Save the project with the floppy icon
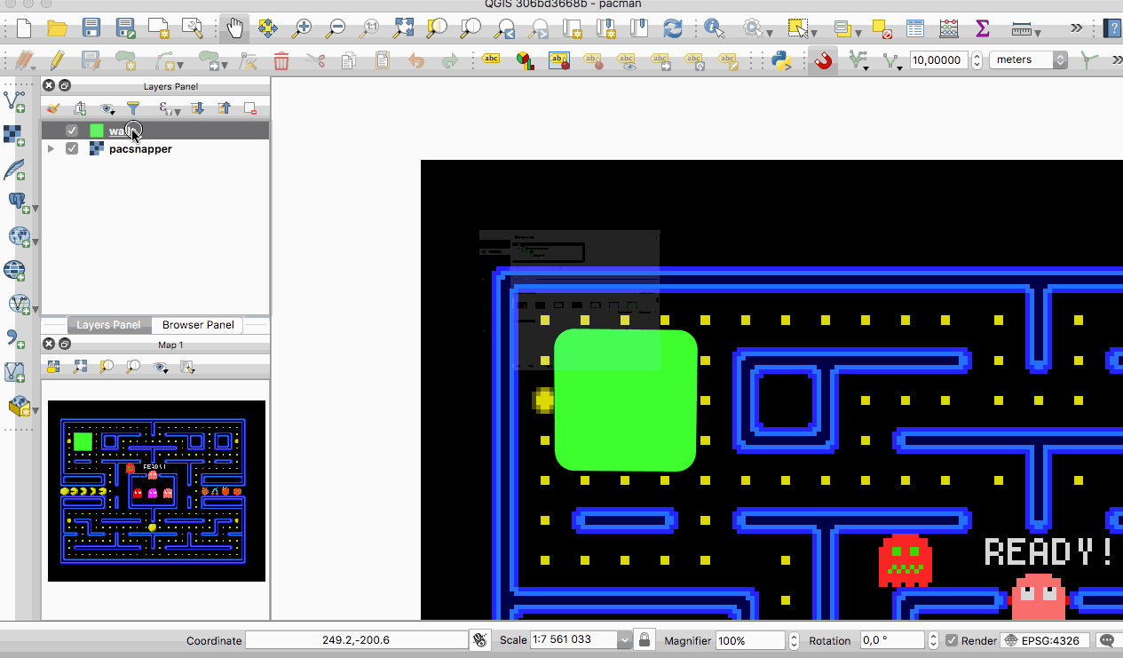The width and height of the screenshot is (1123, 658). [x=91, y=28]
